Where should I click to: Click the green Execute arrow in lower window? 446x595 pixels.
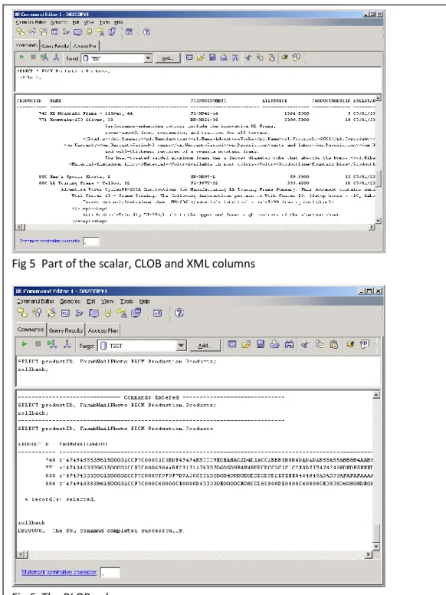(x=25, y=344)
